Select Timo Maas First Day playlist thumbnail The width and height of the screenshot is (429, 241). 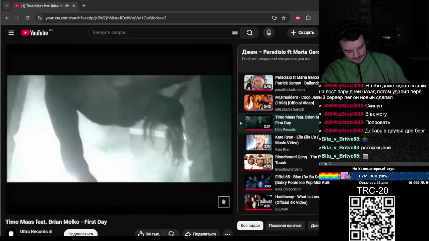click(x=258, y=123)
